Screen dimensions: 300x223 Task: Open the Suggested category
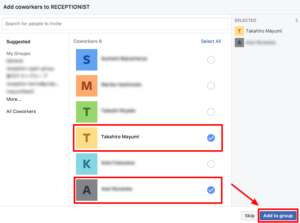[18, 42]
